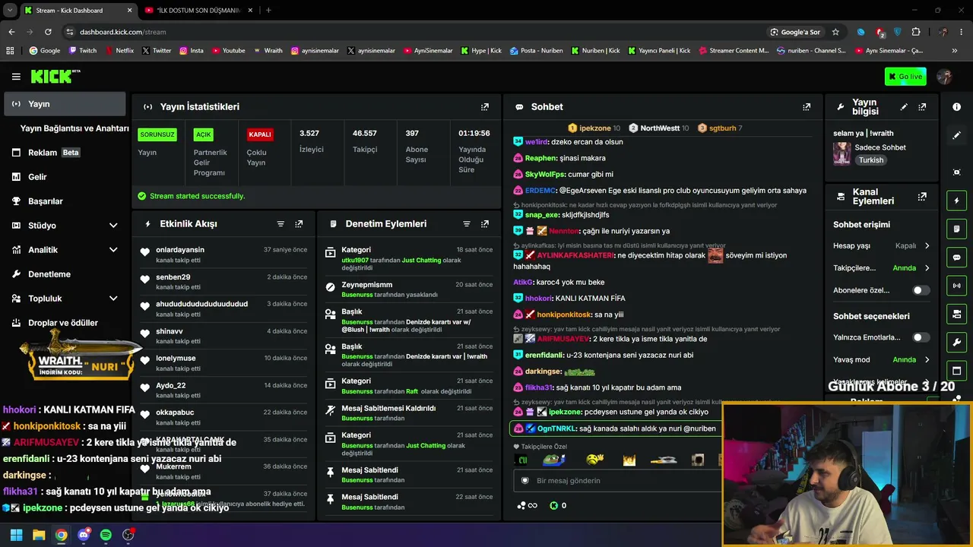Pop out the Kanal Eylemleri panel
The height and width of the screenshot is (547, 973).
[x=922, y=197]
